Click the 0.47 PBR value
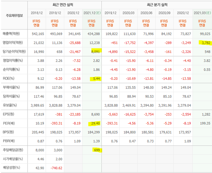This screenshot has height=173, width=212. 132,141
